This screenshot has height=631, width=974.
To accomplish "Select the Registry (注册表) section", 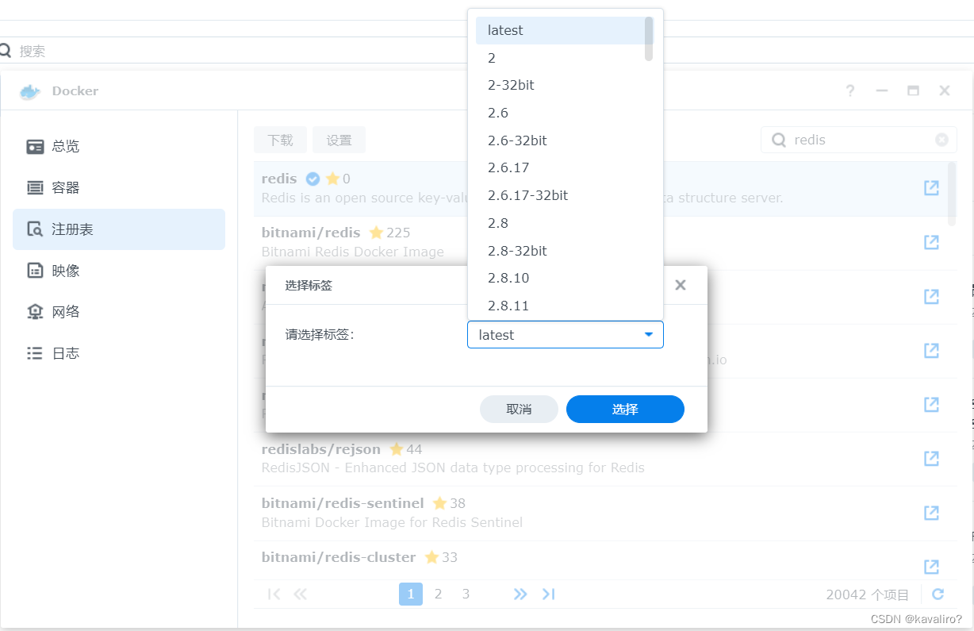I will click(119, 229).
